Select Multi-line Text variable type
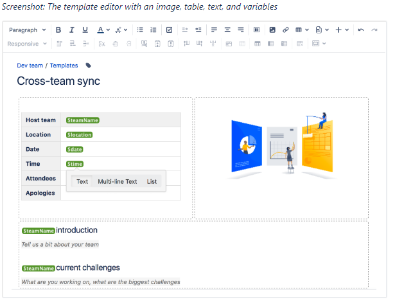The height and width of the screenshot is (304, 395). (117, 182)
